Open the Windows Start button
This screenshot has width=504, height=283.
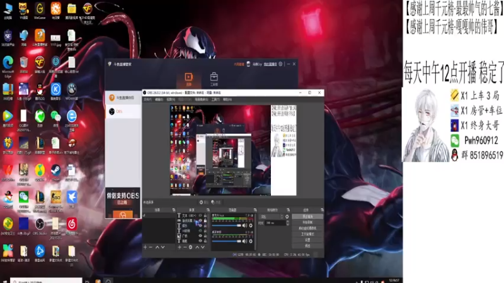[x=4, y=281]
